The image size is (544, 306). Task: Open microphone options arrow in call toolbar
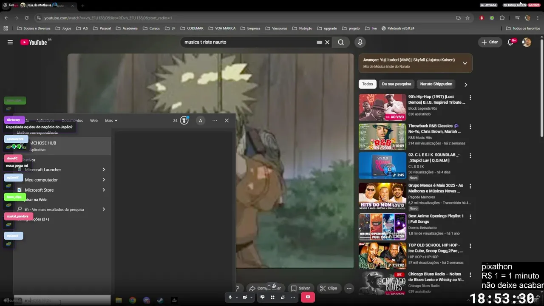(236, 297)
